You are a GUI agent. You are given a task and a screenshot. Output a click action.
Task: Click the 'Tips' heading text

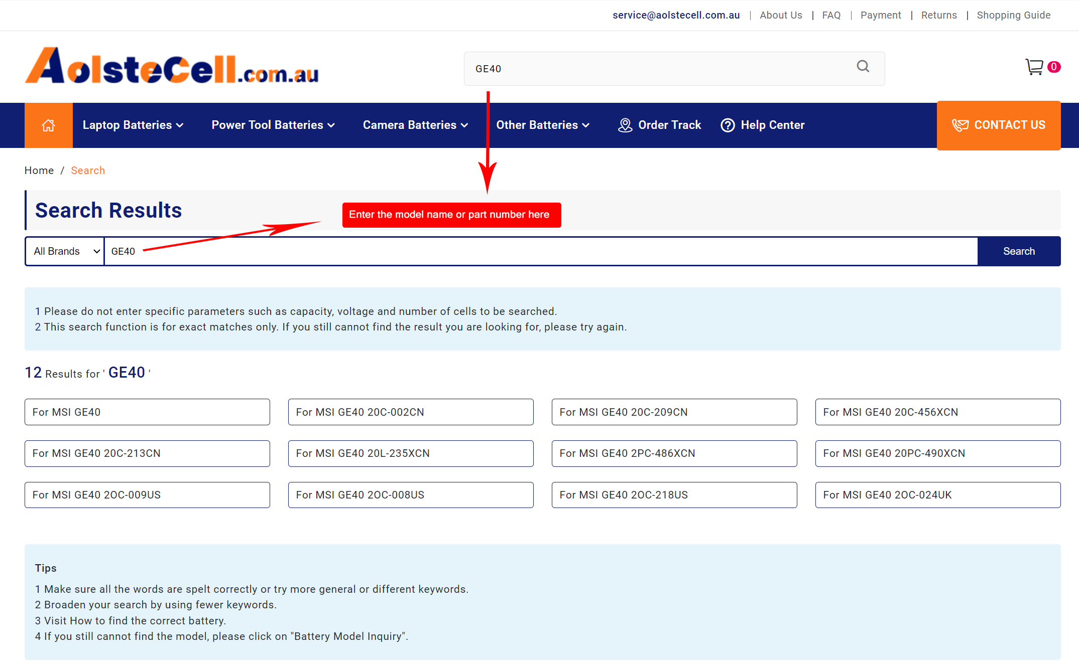(x=46, y=568)
